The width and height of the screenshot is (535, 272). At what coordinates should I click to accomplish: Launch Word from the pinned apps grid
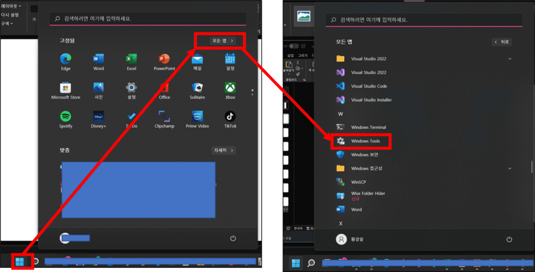point(98,62)
